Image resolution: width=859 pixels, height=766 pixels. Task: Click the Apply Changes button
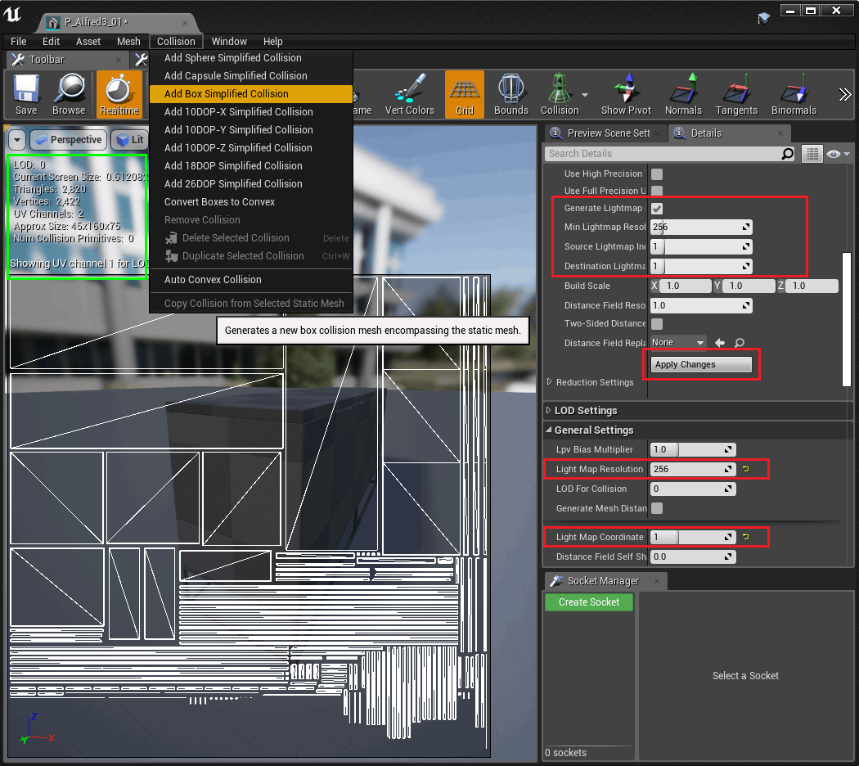click(701, 364)
